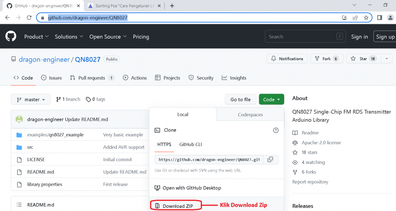Click the GitHub octocat logo
The image size is (396, 211).
point(11,36)
